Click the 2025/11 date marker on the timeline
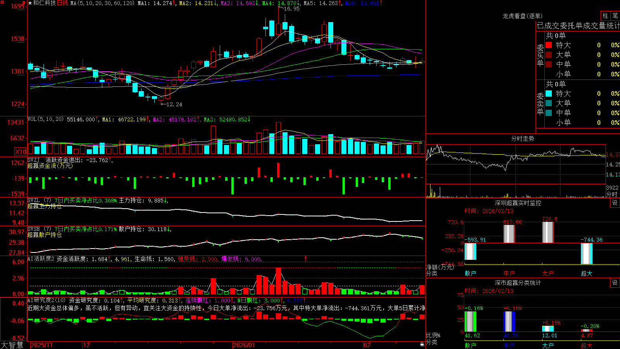620x349 pixels. 41,345
